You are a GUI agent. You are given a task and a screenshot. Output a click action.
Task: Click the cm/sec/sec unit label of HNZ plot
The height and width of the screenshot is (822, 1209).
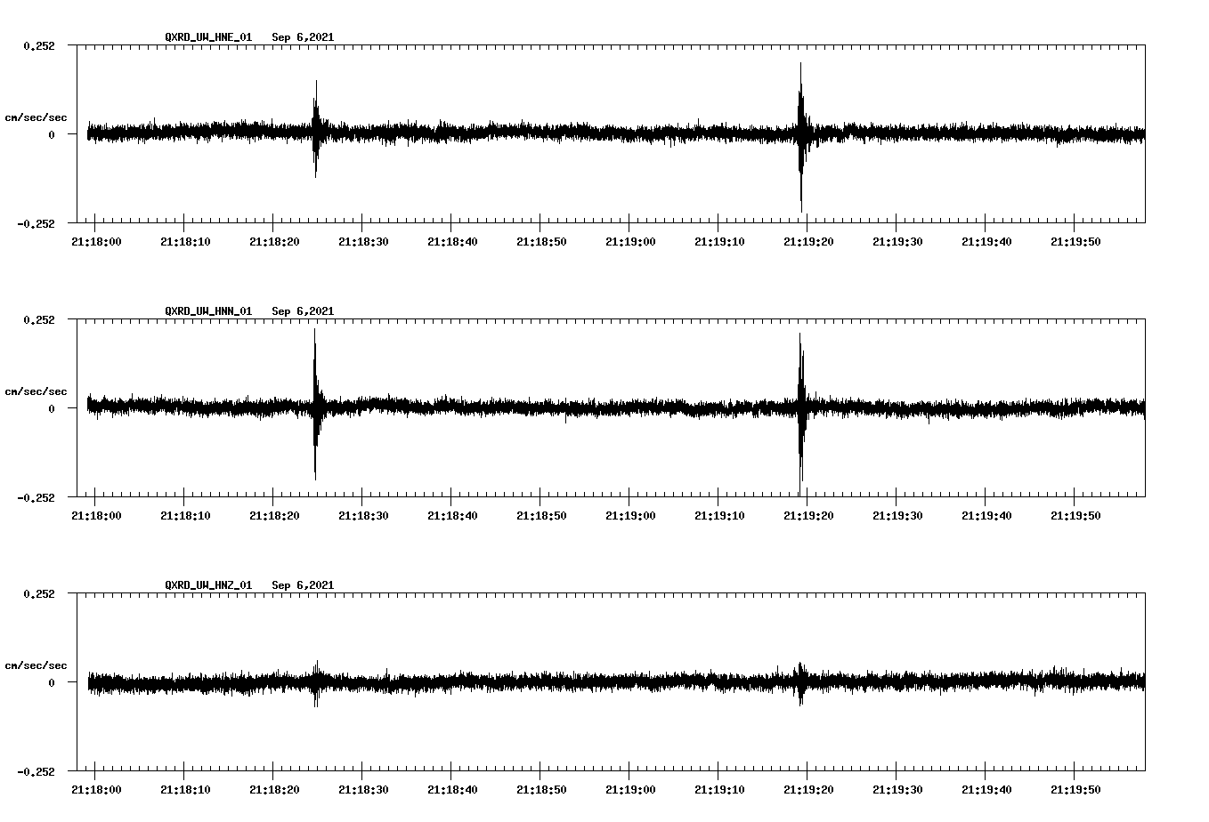(x=36, y=665)
